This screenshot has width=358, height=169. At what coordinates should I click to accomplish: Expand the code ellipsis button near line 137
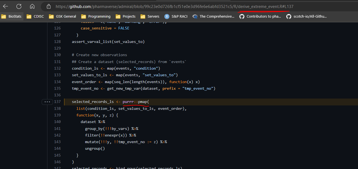47,102
